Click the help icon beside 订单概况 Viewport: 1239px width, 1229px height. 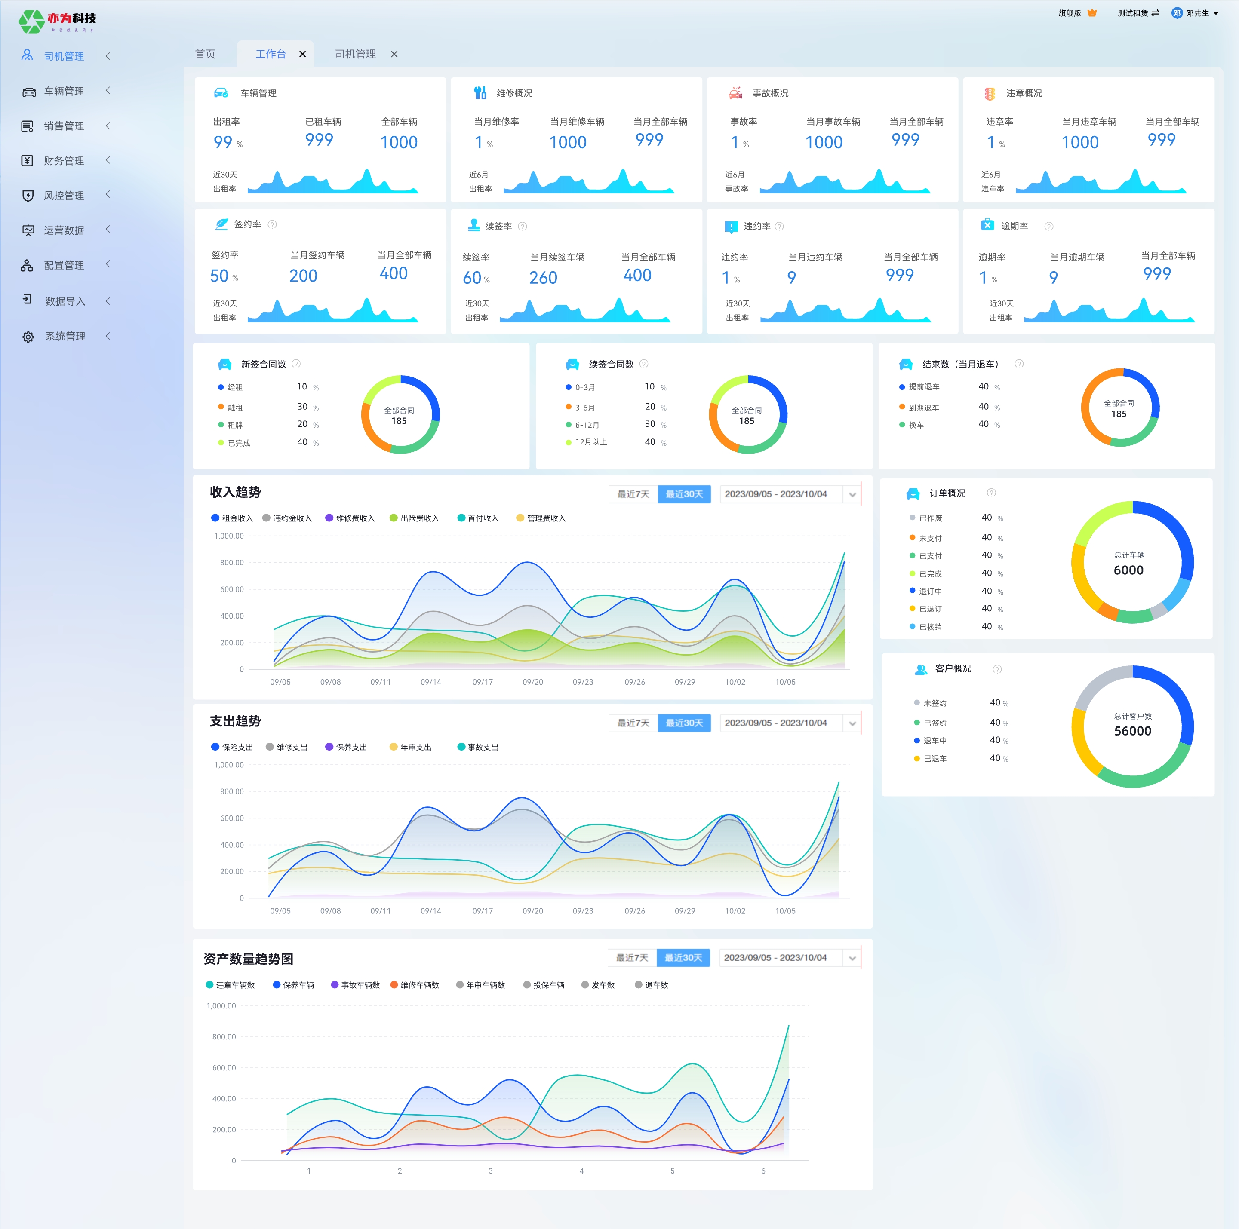[991, 492]
